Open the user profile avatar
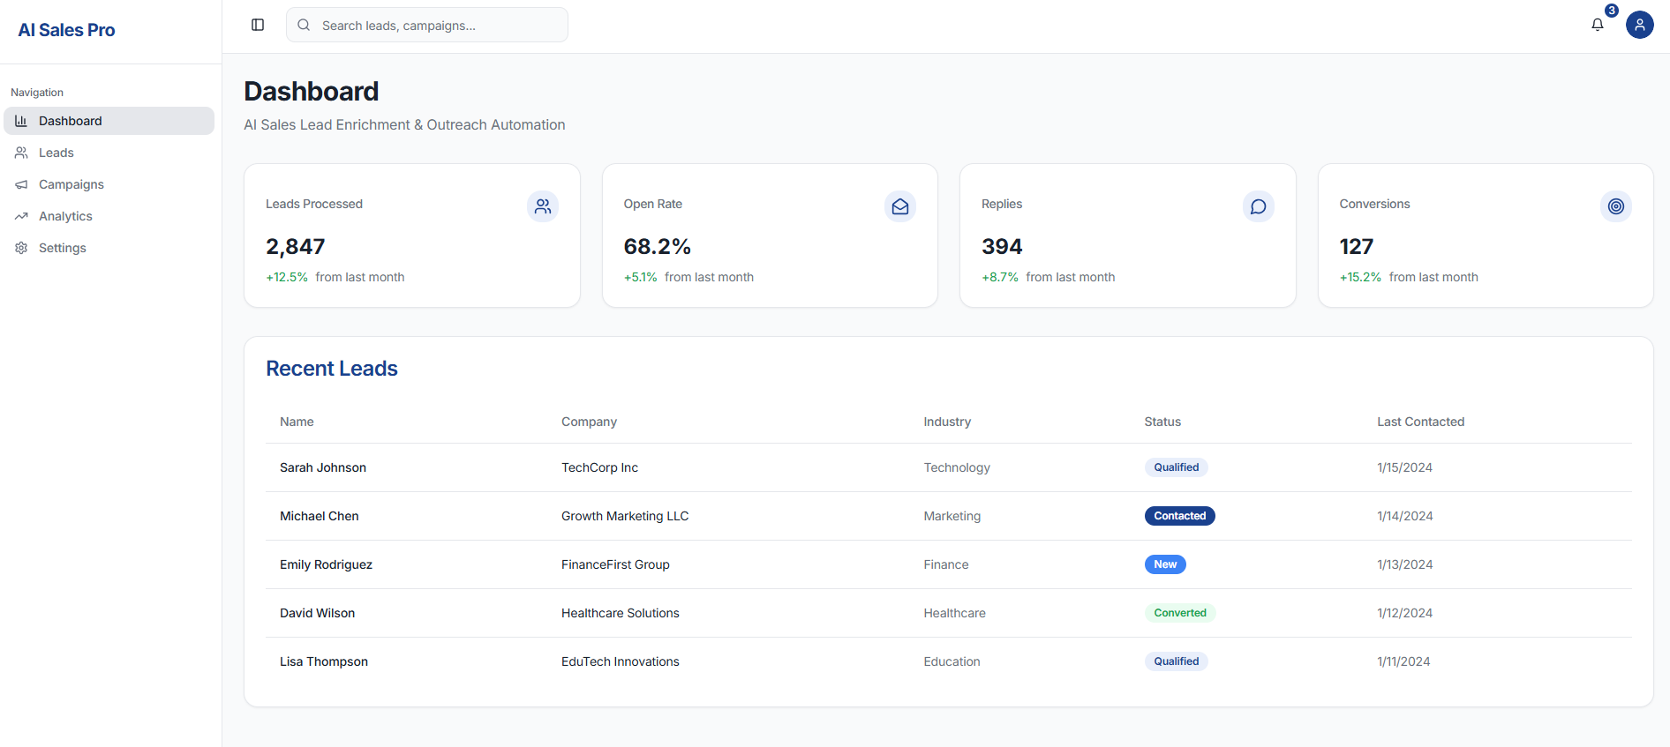The width and height of the screenshot is (1670, 747). (x=1639, y=25)
